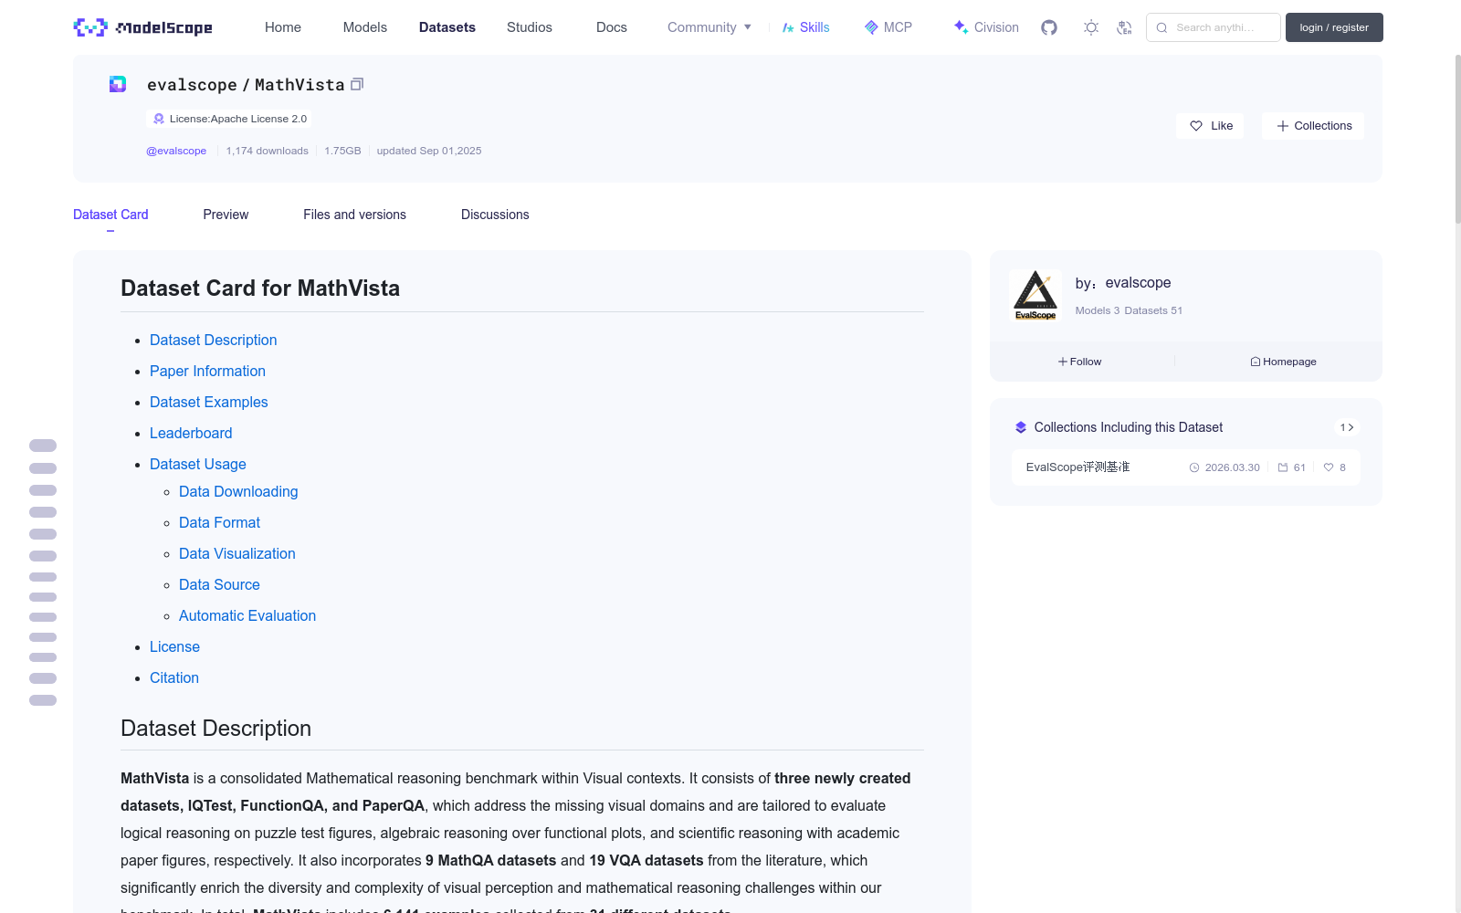Go to the Home page

pos(283,27)
